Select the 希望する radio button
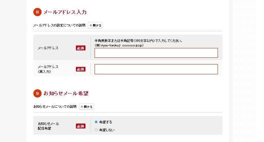Screen dimensions: 264x142 (x=96, y=122)
